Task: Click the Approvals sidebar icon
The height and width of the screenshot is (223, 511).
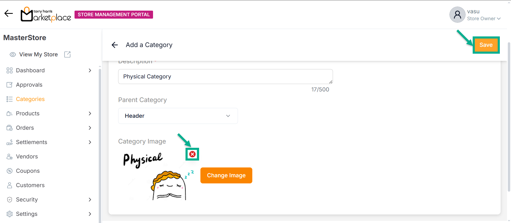Action: [x=10, y=85]
